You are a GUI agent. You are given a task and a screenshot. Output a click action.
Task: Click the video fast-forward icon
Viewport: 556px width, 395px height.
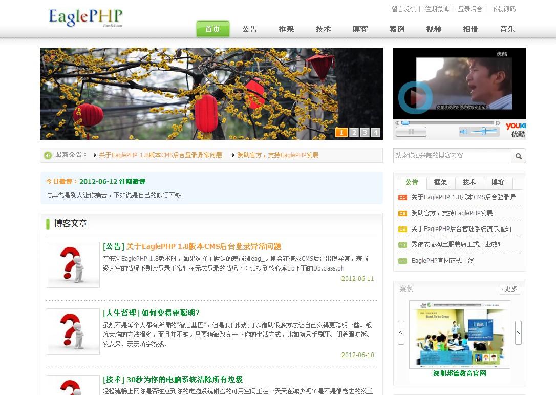click(498, 123)
